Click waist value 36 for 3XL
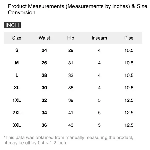Screen dimensions: 150x150 (x=44, y=125)
